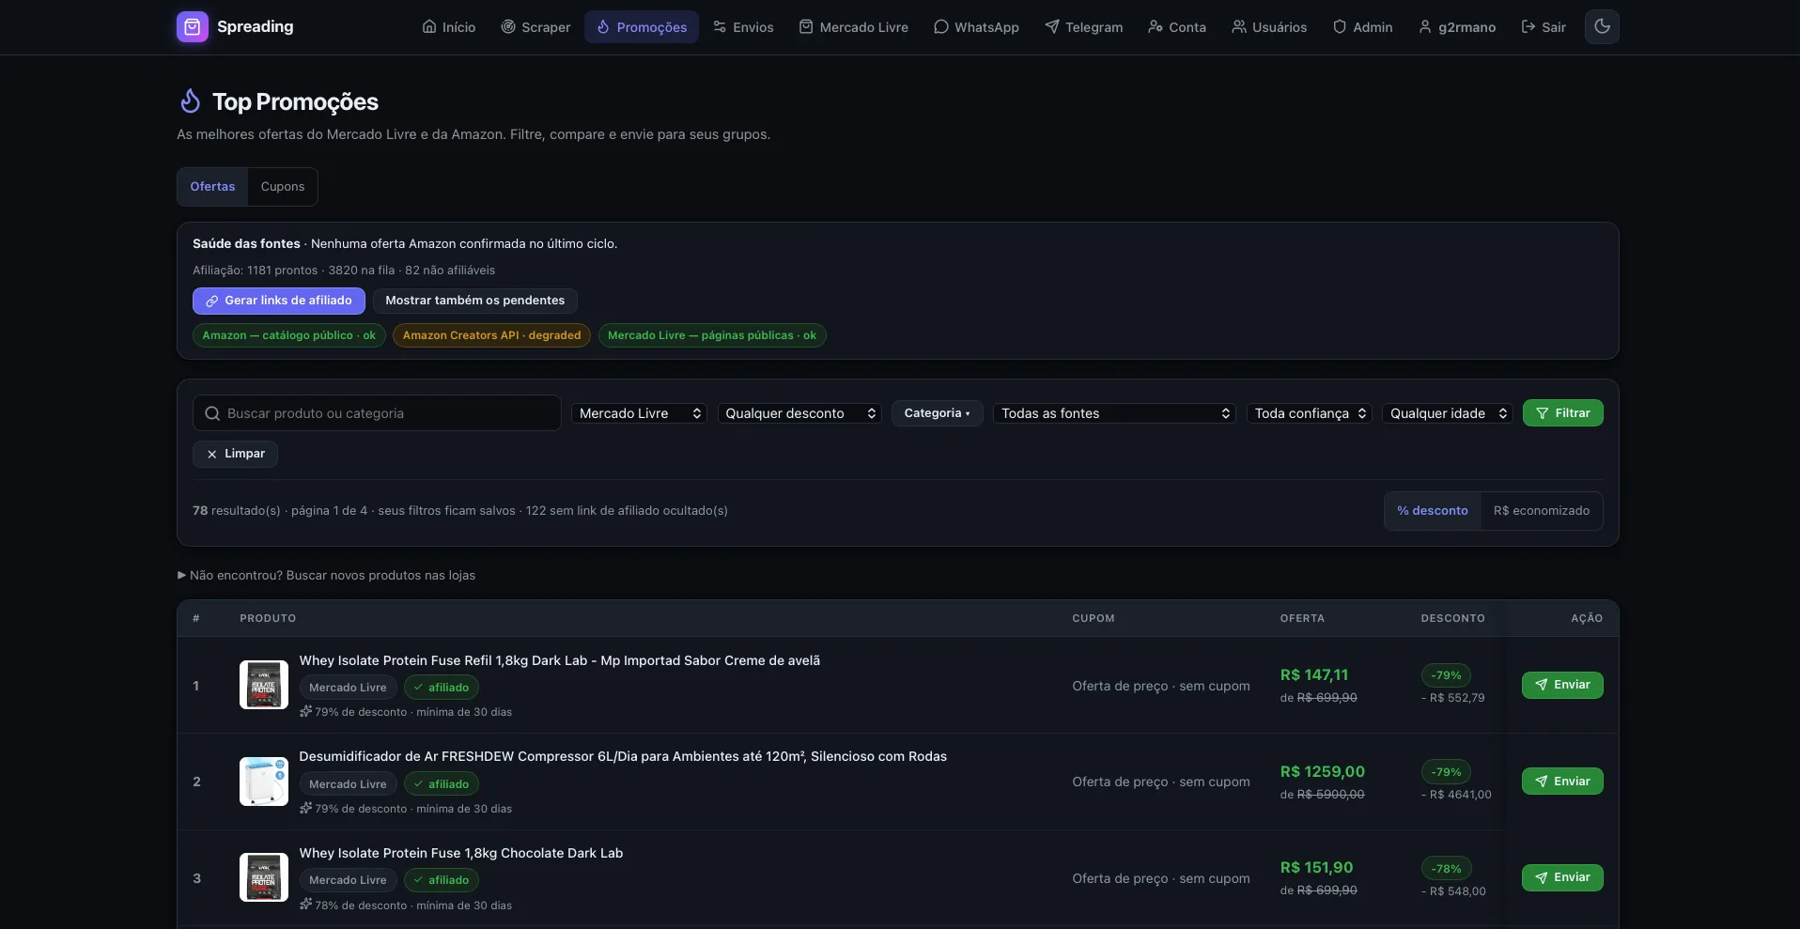Sort by % desconto
This screenshot has height=929, width=1800.
click(x=1433, y=511)
